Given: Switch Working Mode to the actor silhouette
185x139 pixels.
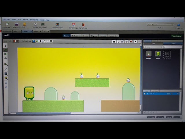Looking at the screenshot, I should (40, 41).
